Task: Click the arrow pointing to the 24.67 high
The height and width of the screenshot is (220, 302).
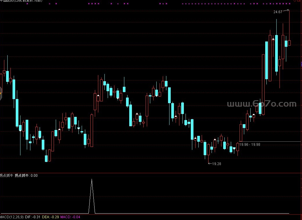Action: click(x=286, y=11)
